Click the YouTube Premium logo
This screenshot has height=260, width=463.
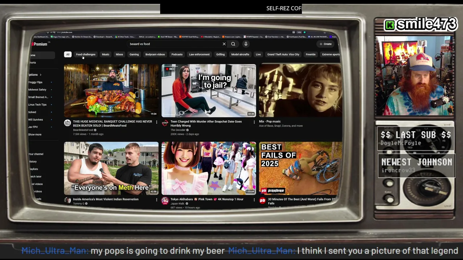39,44
